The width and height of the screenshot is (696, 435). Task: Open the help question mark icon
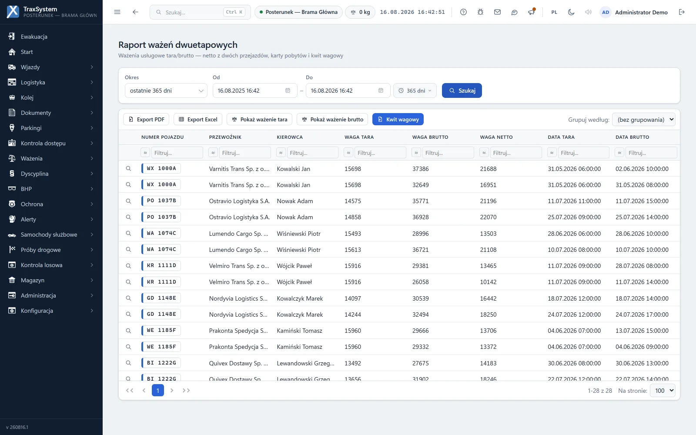pos(463,12)
